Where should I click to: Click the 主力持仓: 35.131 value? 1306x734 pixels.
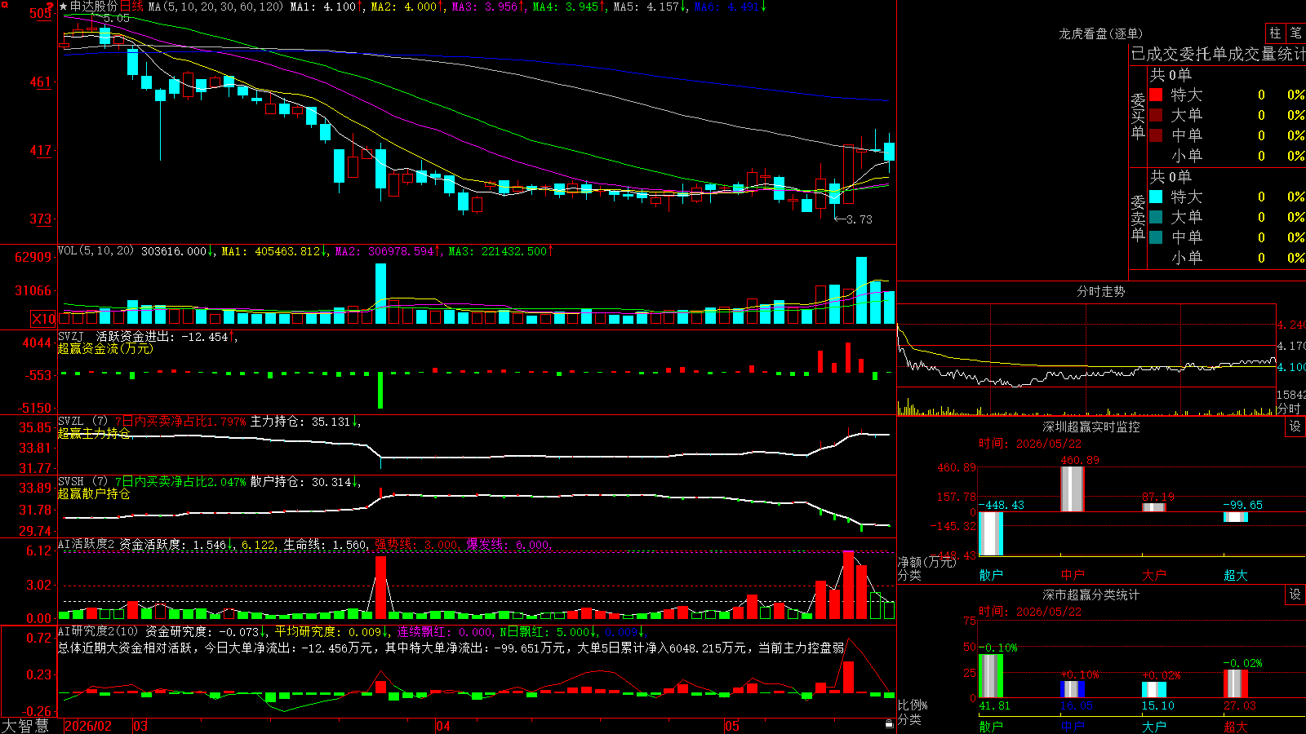(305, 422)
